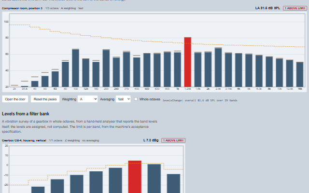Click the 100 value on compressor chart y-axis
Image resolution: width=309 pixels, height=193 pixels.
point(6,22)
